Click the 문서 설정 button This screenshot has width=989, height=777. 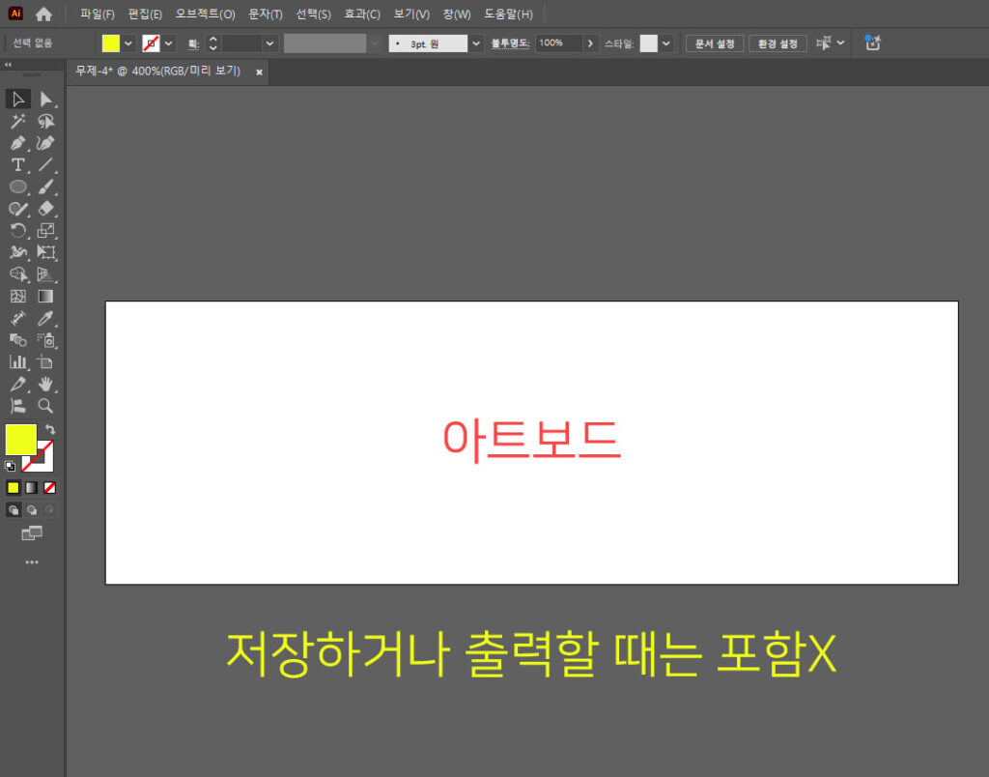coord(715,43)
